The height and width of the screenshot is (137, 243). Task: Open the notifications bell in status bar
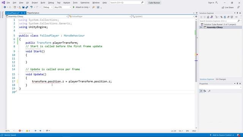239,135
